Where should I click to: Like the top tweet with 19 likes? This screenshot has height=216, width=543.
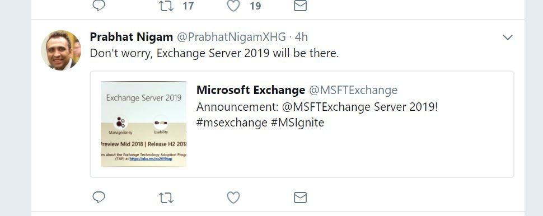tap(233, 6)
